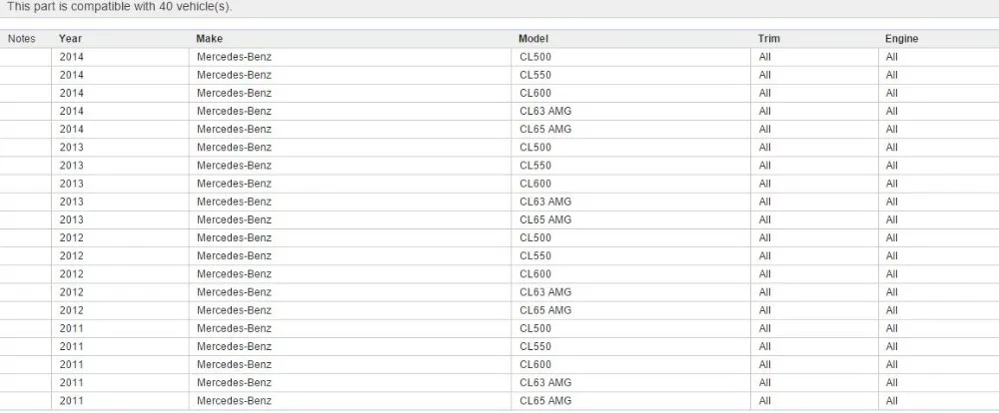
Task: Select CL550 model in the 2011 row
Action: coord(535,347)
